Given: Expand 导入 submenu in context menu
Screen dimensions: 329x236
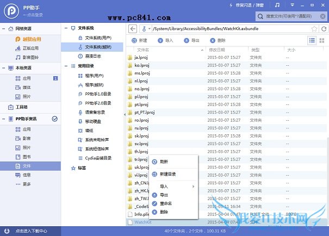Looking at the screenshot, I should tap(173, 187).
